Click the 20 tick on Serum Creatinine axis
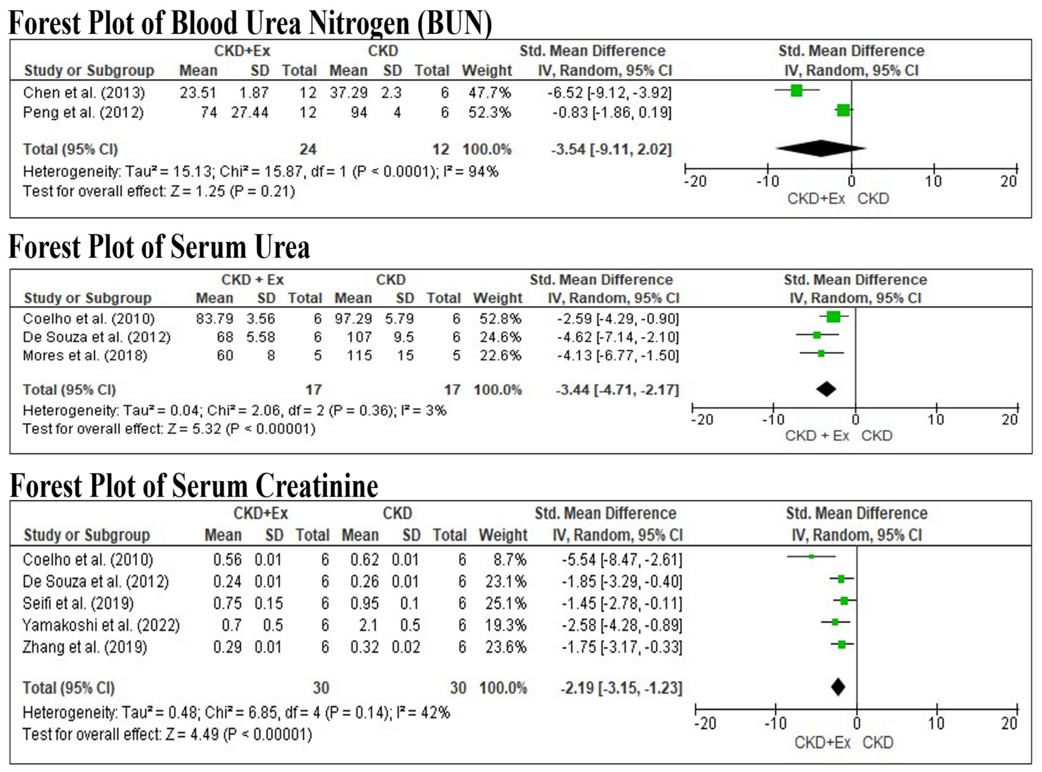Image resolution: width=1042 pixels, height=772 pixels. [x=1009, y=723]
